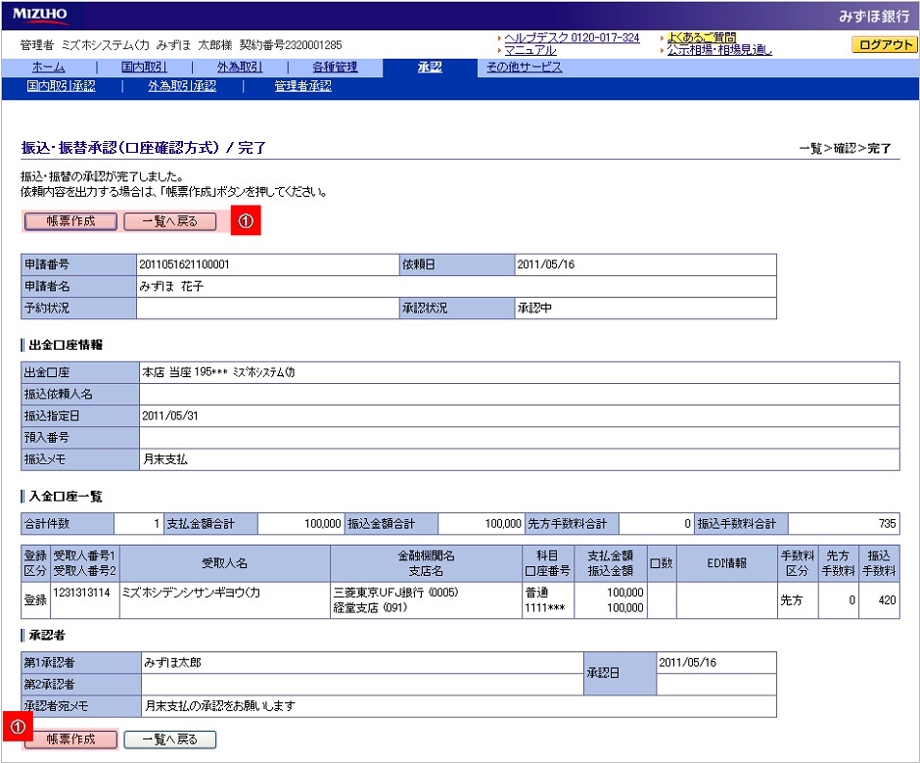Click the 出金口座情報 section heading

[66, 345]
